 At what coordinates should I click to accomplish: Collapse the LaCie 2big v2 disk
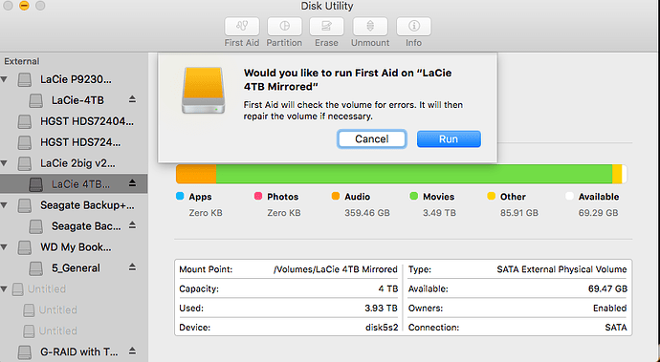point(4,163)
